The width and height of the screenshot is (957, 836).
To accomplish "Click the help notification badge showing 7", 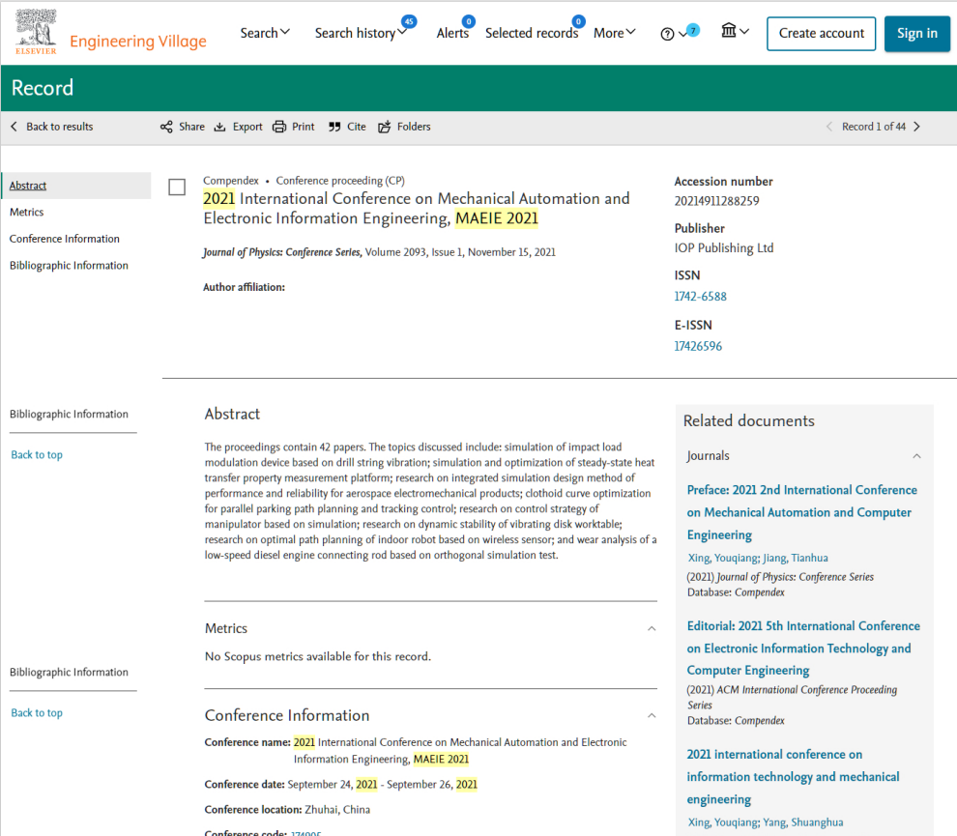I will pyautogui.click(x=693, y=30).
